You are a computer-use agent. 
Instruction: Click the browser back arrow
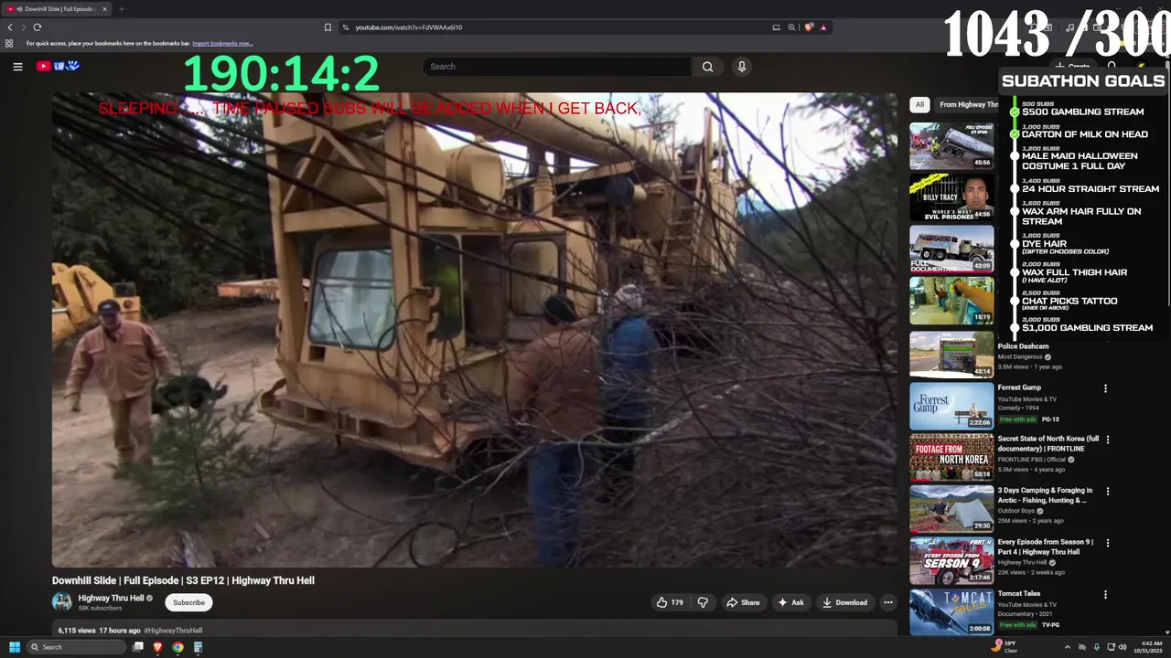pyautogui.click(x=10, y=27)
